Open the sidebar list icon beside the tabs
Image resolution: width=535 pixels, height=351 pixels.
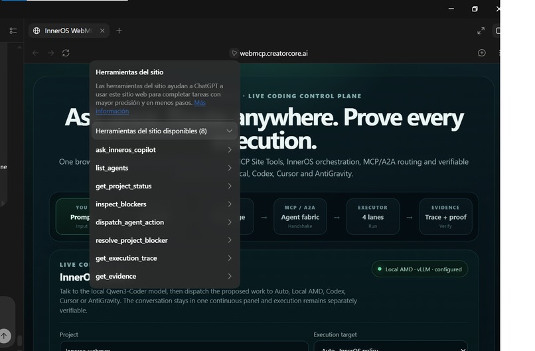tap(13, 31)
